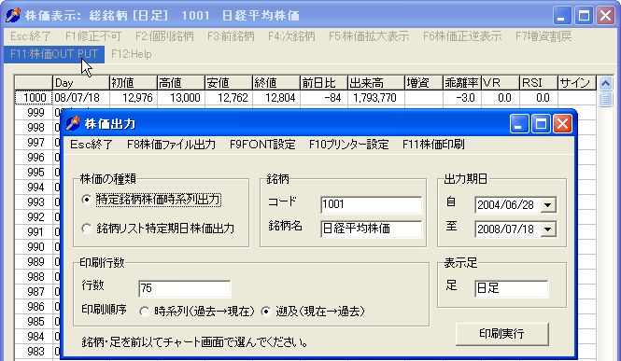621x361 pixels.
Task: Click the コード input field showing 1001
Action: 371,204
